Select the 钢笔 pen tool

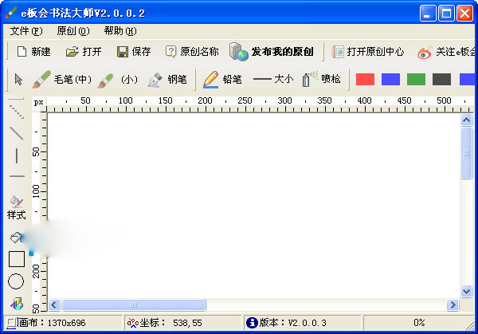tap(167, 79)
